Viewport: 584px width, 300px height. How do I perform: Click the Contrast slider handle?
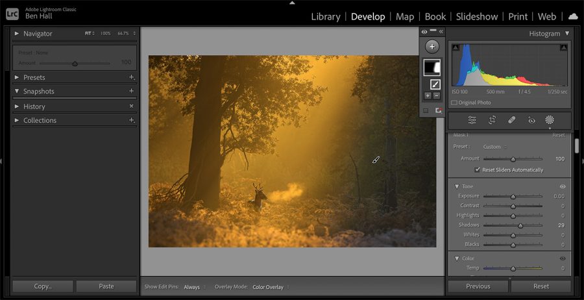(x=513, y=206)
